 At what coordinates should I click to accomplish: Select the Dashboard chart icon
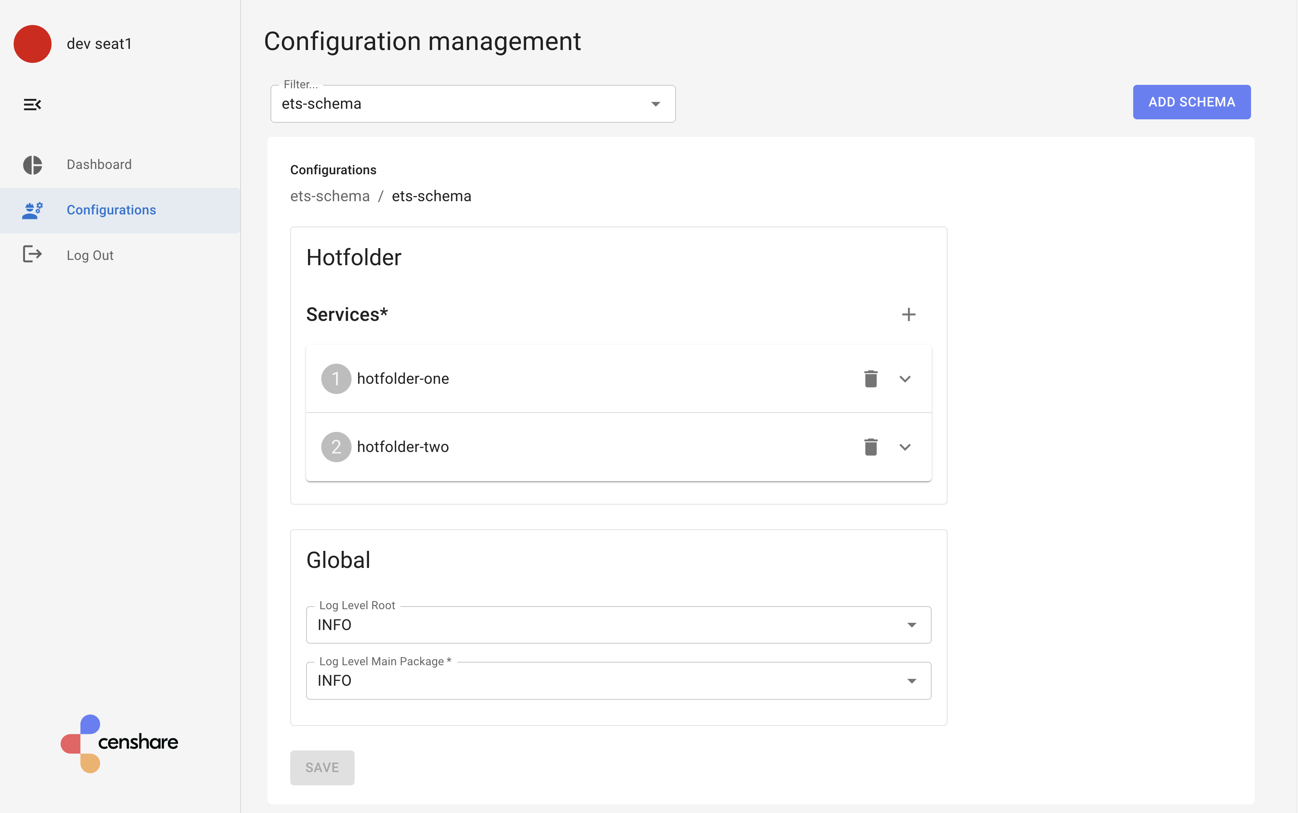click(32, 164)
